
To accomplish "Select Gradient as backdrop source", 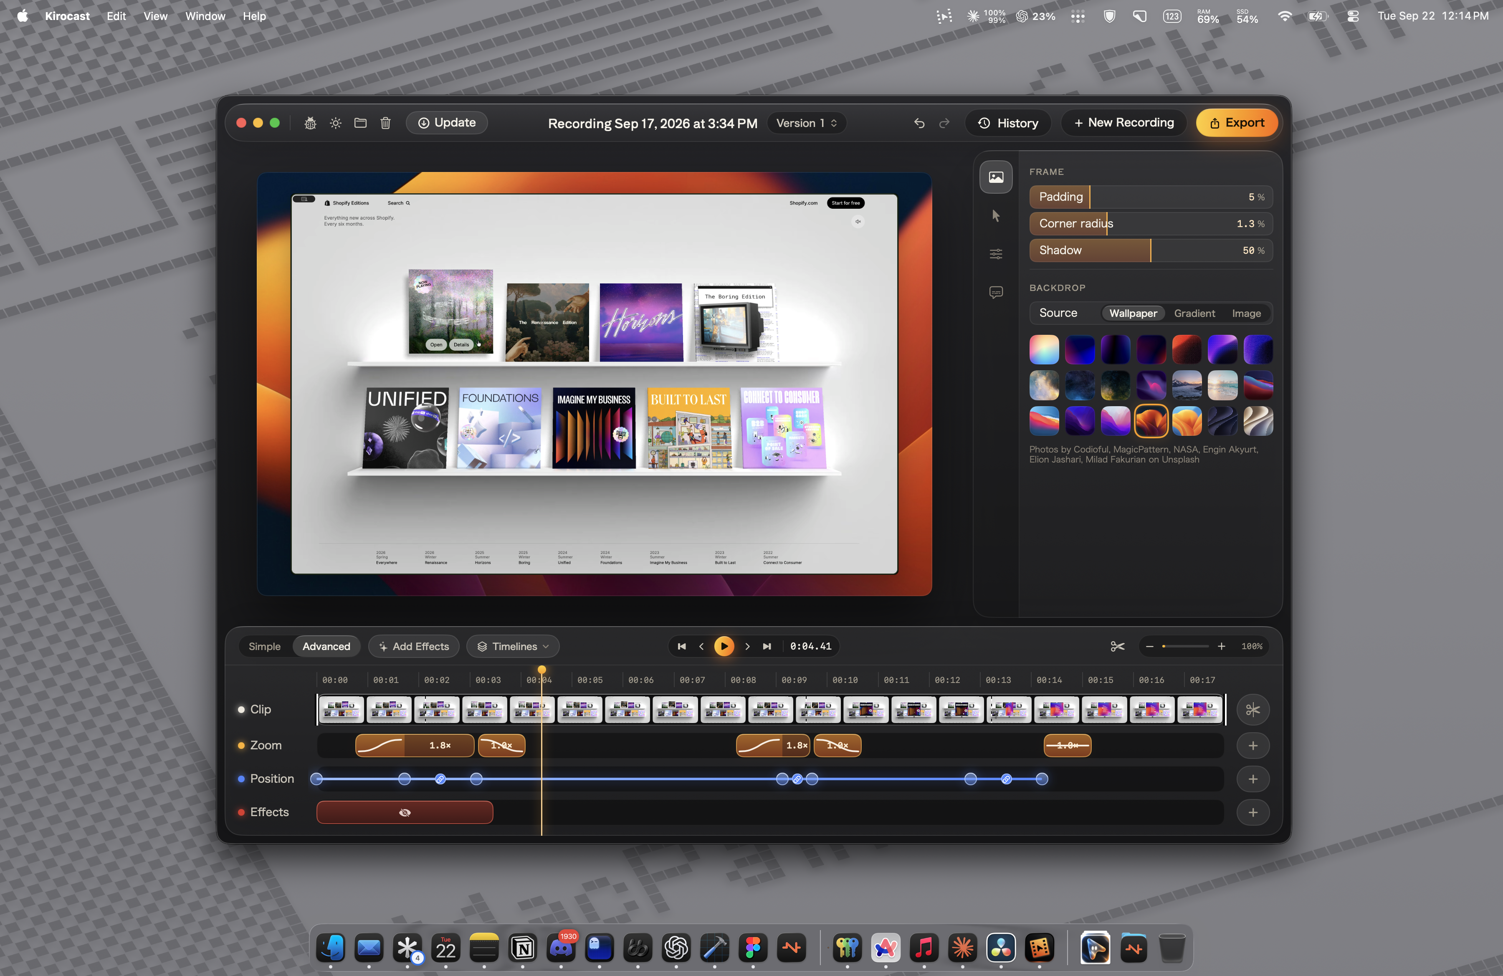I will point(1194,313).
